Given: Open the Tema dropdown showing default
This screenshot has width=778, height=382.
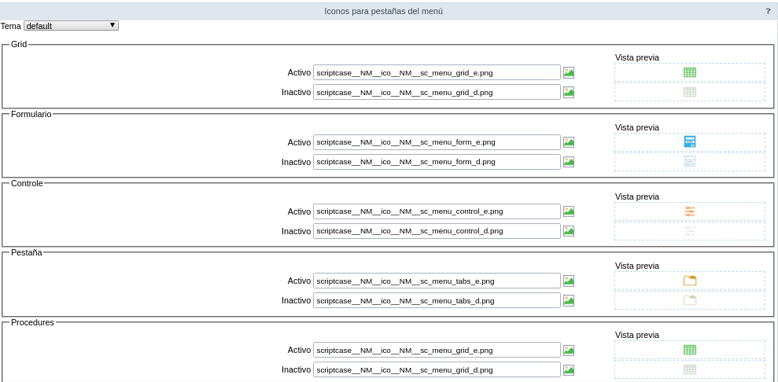Looking at the screenshot, I should (71, 26).
